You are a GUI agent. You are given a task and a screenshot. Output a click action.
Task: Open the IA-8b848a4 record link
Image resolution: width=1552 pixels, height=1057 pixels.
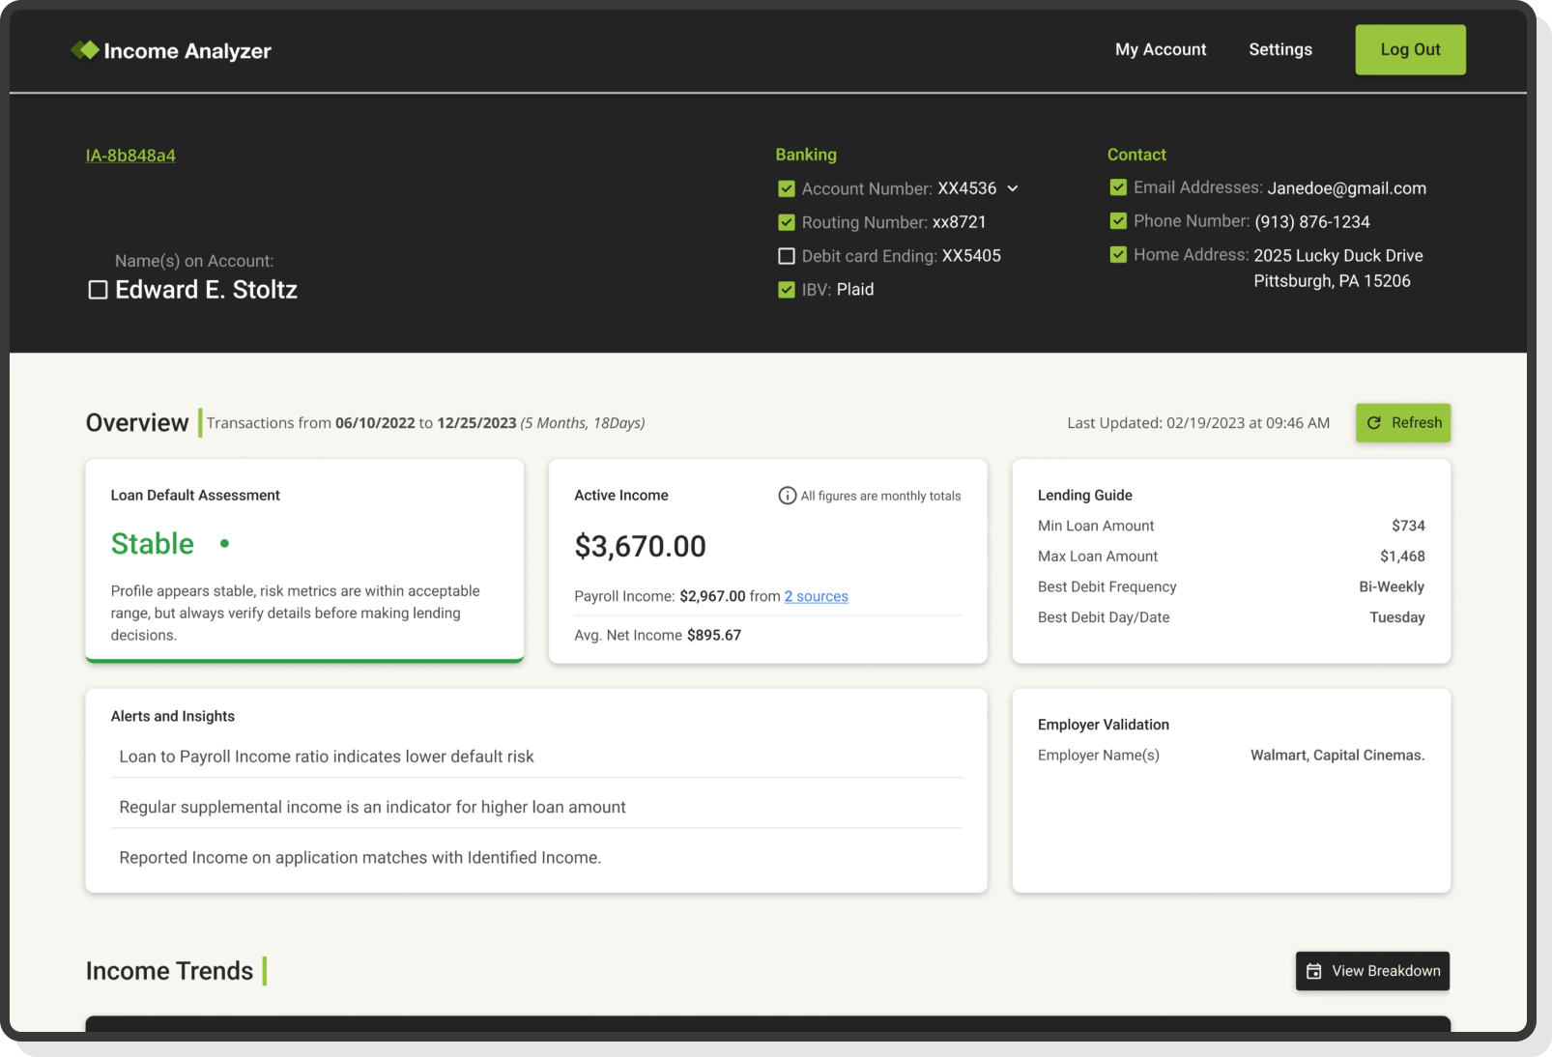click(130, 155)
